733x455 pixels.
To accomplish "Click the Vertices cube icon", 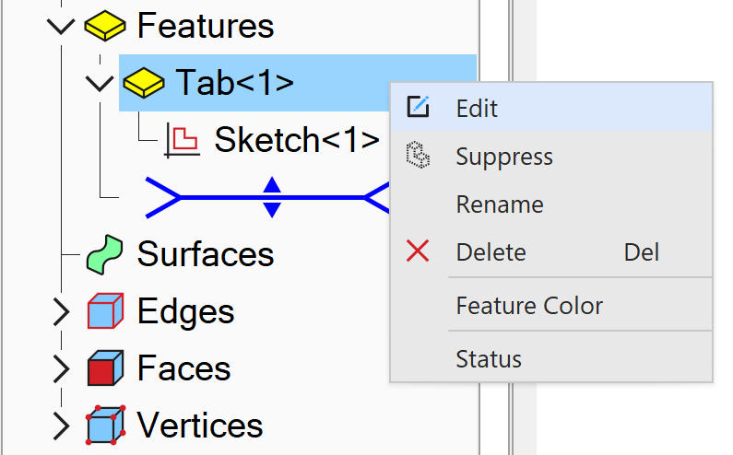I will click(x=104, y=426).
